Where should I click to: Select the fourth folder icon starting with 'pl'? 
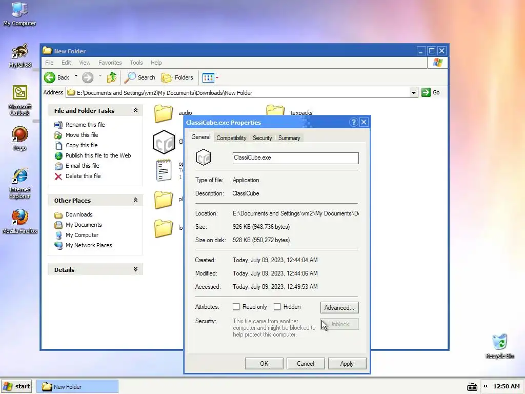pos(164,200)
